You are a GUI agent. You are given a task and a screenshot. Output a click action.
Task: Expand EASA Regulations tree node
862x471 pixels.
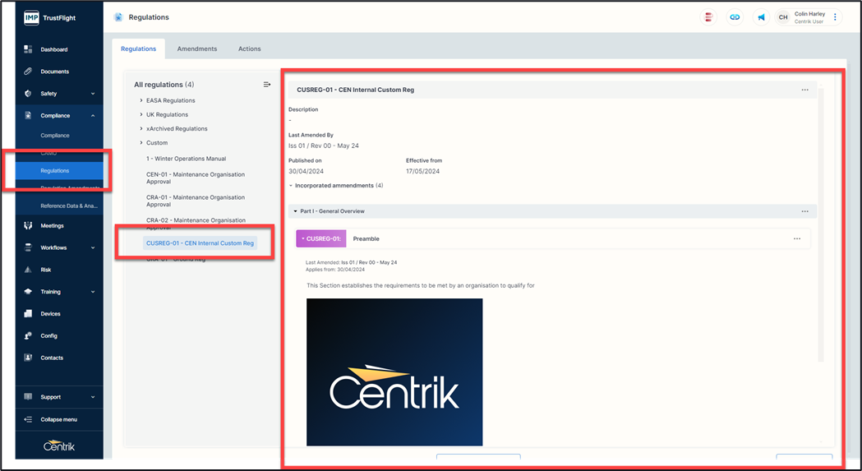[141, 100]
